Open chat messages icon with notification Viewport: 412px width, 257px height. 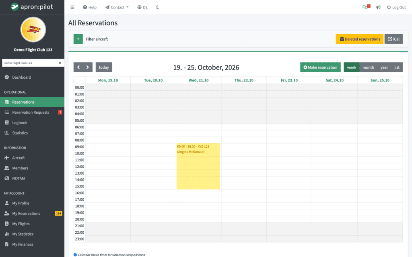point(366,7)
